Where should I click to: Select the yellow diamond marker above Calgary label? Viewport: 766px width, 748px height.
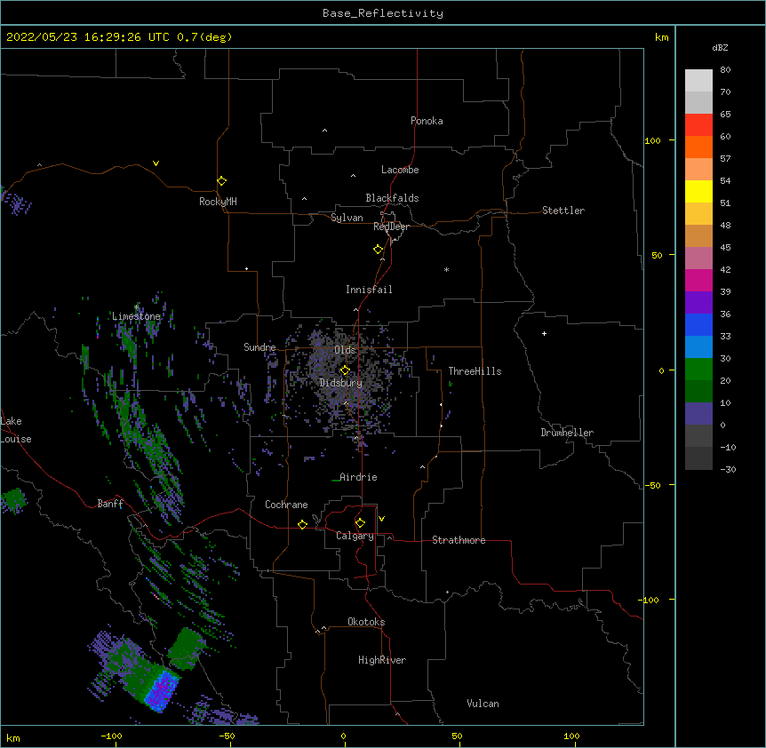coord(360,523)
